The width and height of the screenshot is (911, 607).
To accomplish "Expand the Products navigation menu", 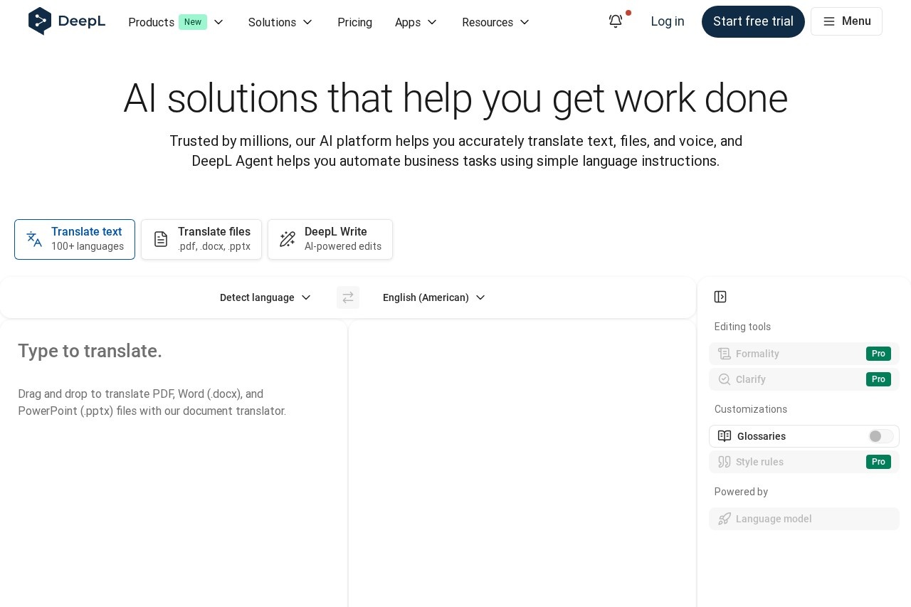I will click(176, 22).
